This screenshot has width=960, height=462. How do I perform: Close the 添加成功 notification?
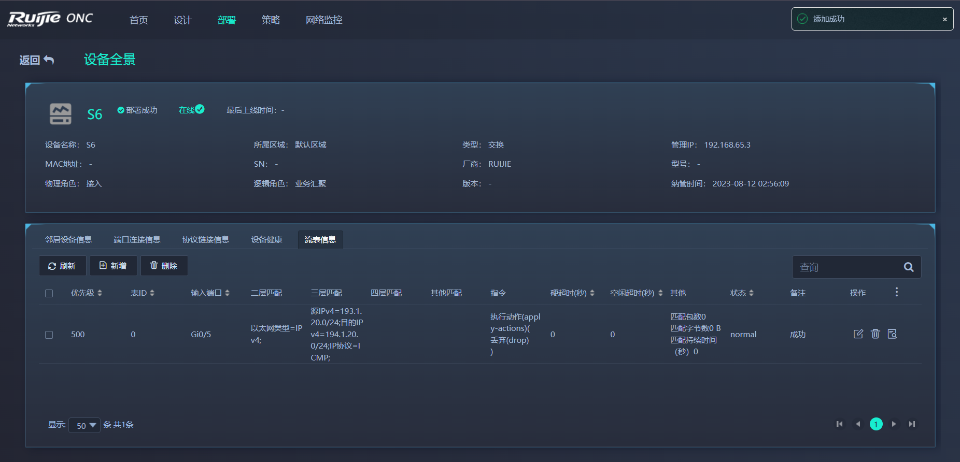(x=944, y=19)
